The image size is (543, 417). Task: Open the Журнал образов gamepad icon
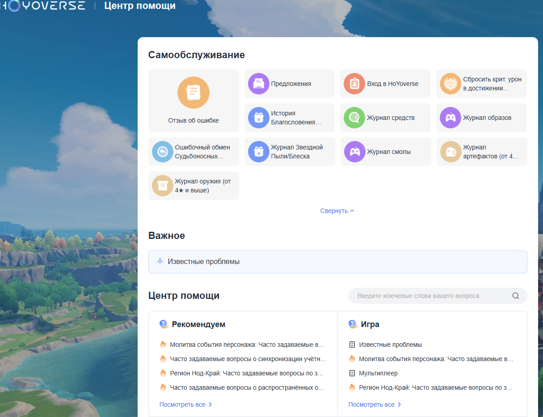coord(450,118)
